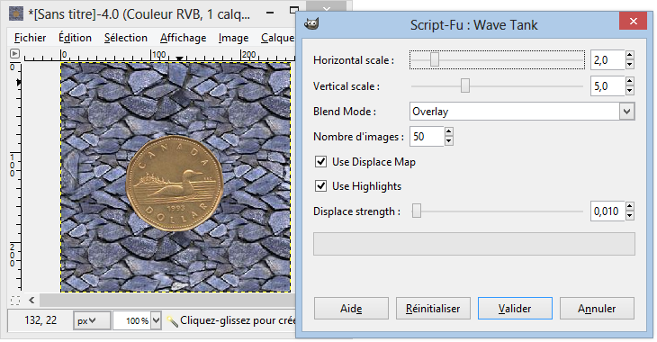Click the Displace strength field 0,010
657x342 pixels.
pyautogui.click(x=607, y=211)
